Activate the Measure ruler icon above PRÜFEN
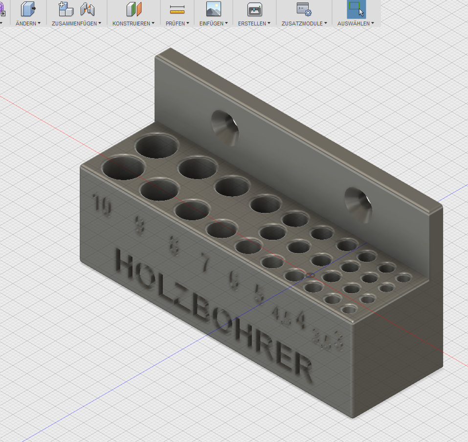The height and width of the screenshot is (442, 468). [x=178, y=9]
